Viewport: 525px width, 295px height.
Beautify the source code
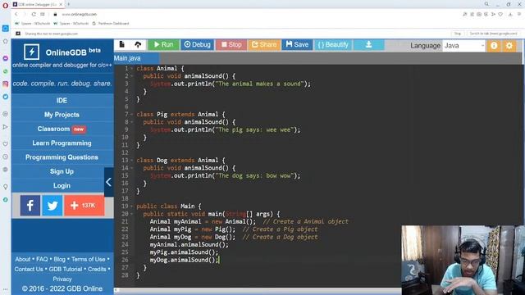click(x=333, y=44)
